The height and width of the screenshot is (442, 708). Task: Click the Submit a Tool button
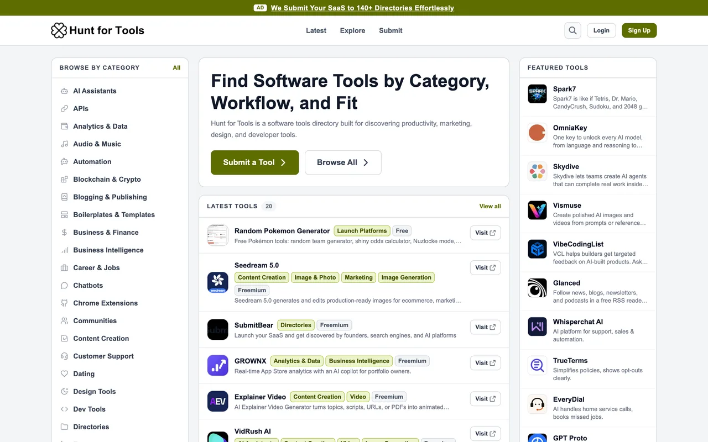(255, 162)
